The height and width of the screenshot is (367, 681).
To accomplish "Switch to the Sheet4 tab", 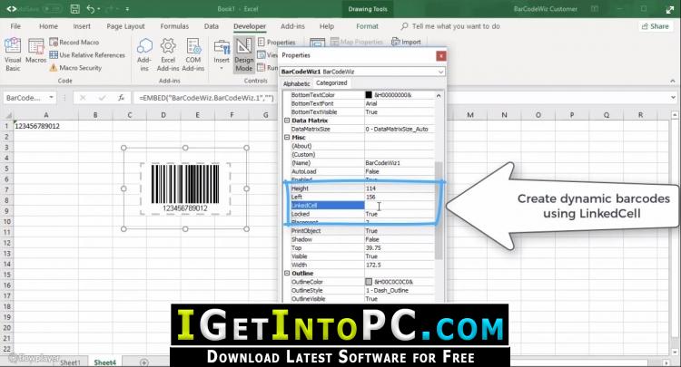I will coord(105,362).
